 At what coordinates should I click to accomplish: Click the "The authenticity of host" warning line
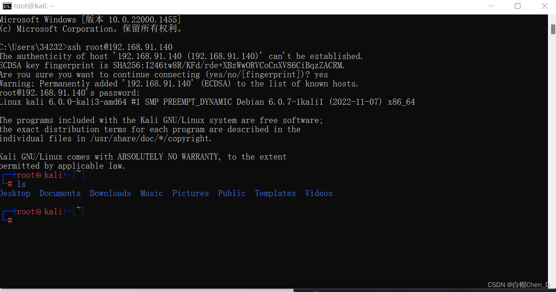181,56
